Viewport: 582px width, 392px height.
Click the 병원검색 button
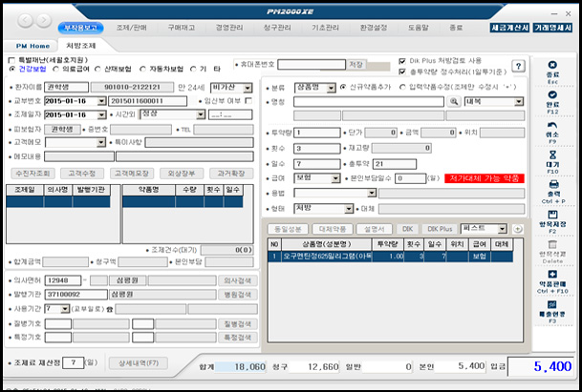(238, 295)
